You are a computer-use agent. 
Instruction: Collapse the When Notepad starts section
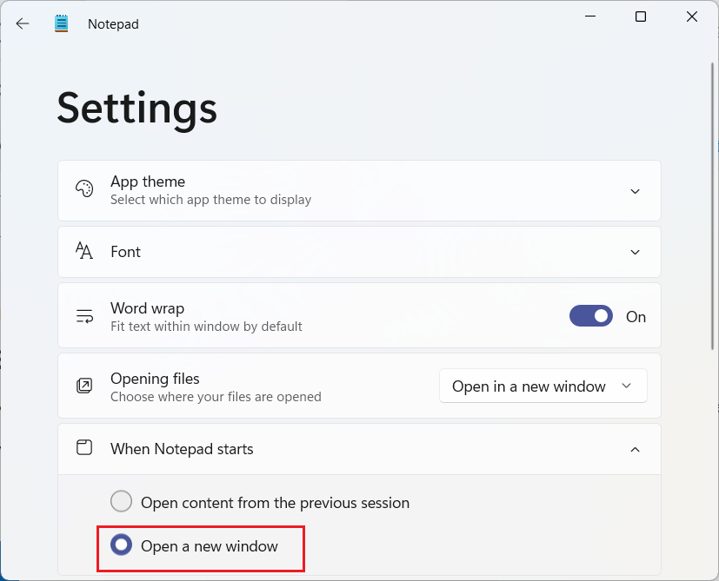[635, 450]
